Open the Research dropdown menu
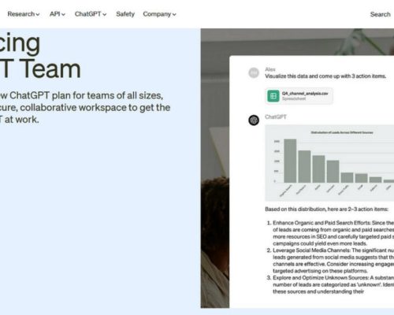 point(24,14)
